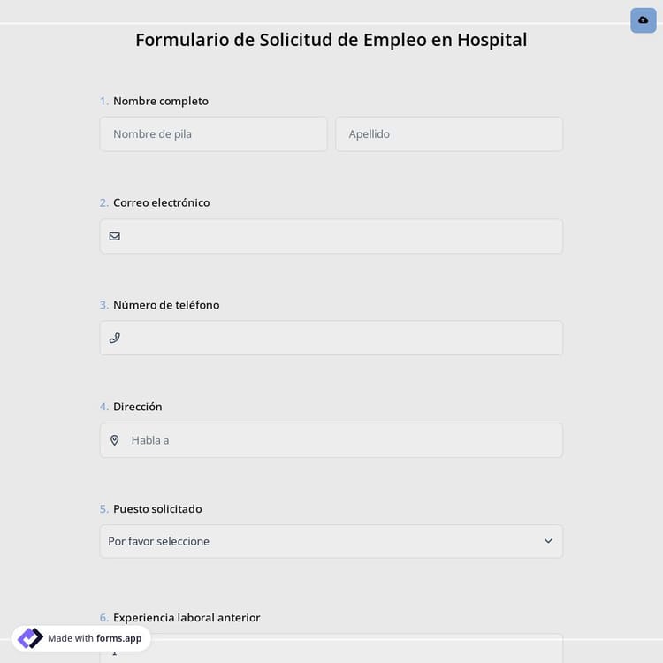663x663 pixels.
Task: Click the "Puesto solicitado" question label
Action: [157, 509]
